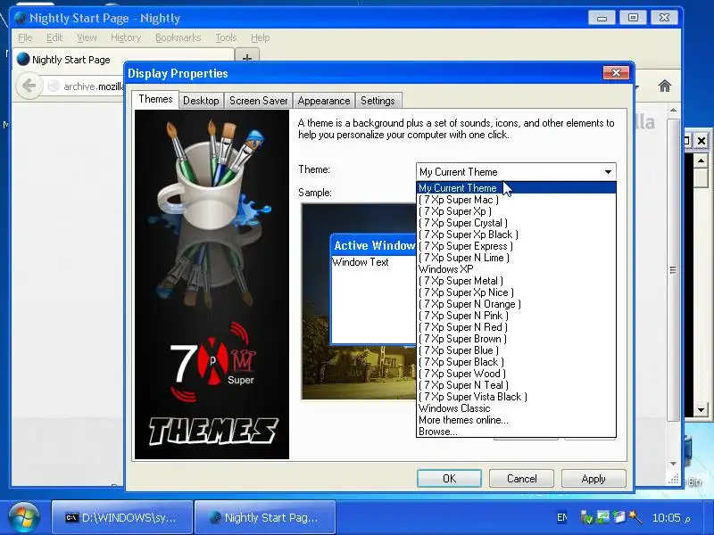Open the Tools menu in Nightly
The height and width of the screenshot is (535, 714).
pos(226,37)
